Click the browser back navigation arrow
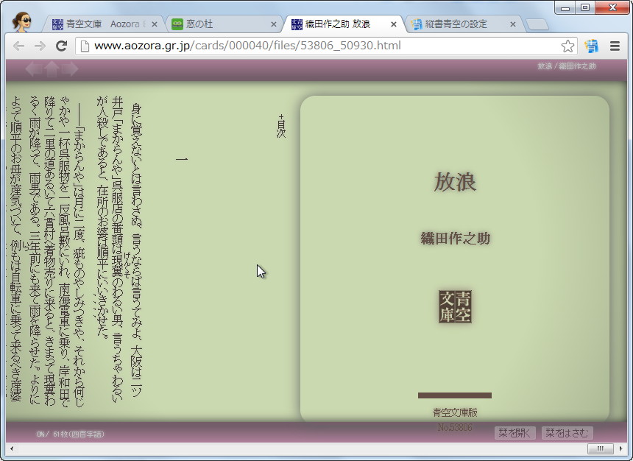 18,46
